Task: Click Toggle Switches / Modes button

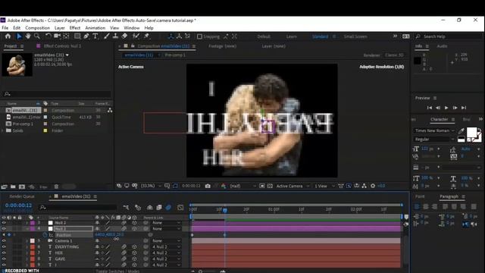Action: (x=117, y=271)
